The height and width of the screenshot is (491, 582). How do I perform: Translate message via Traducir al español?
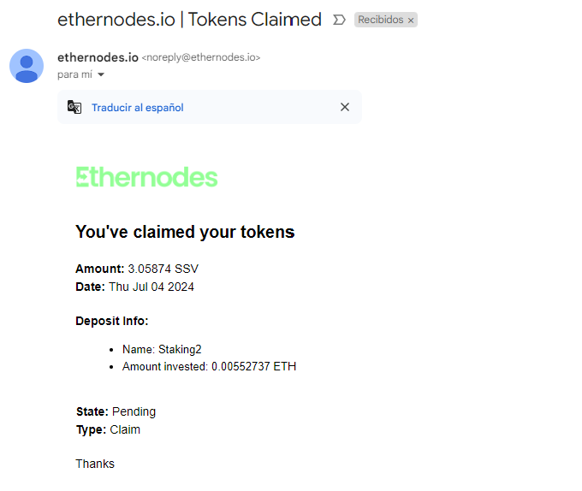137,108
